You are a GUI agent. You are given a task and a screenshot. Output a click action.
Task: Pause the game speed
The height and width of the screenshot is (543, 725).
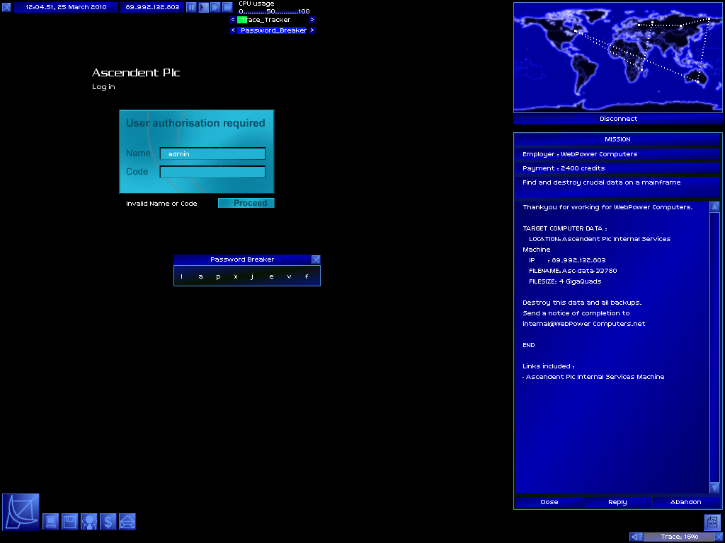191,7
